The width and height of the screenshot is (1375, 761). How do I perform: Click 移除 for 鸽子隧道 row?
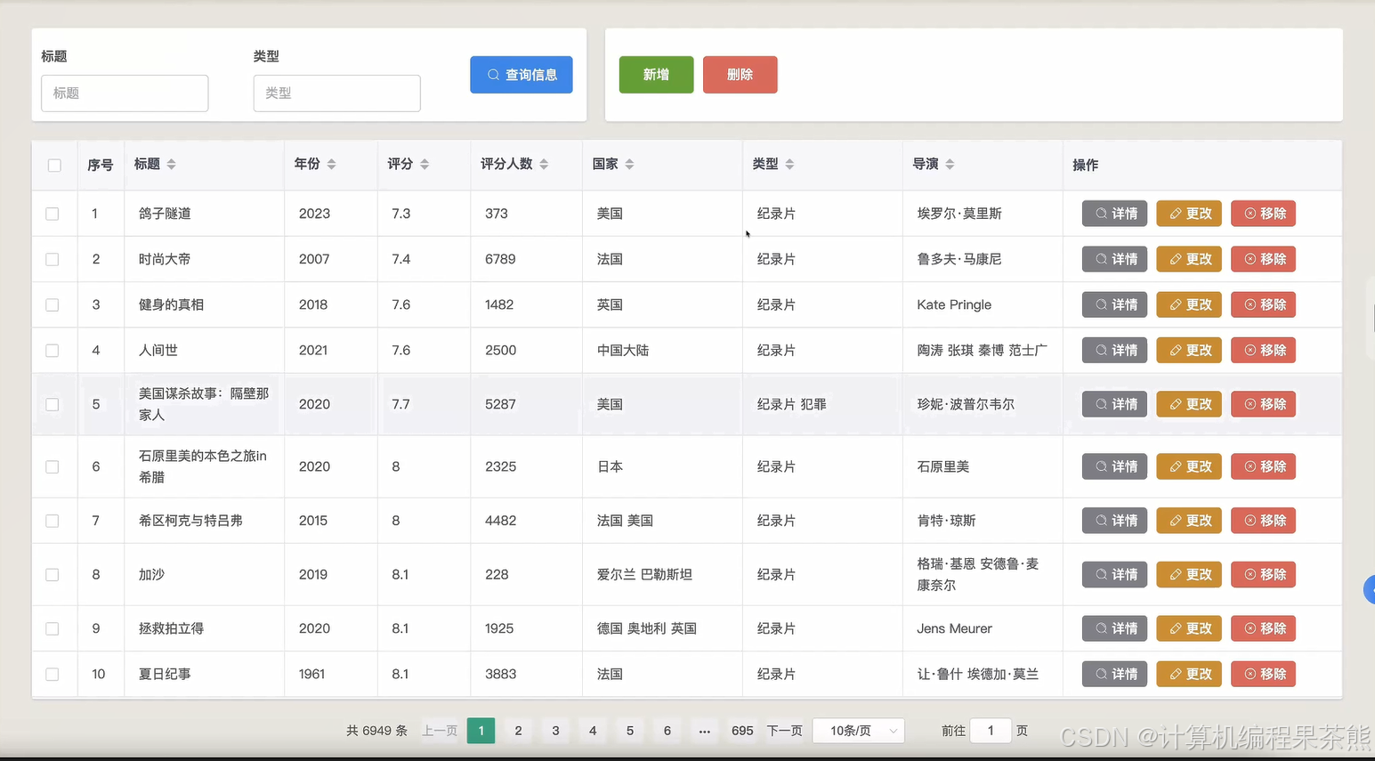[x=1263, y=214]
